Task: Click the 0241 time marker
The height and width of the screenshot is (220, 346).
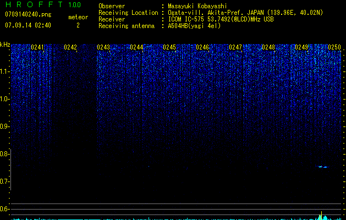Action: point(37,47)
